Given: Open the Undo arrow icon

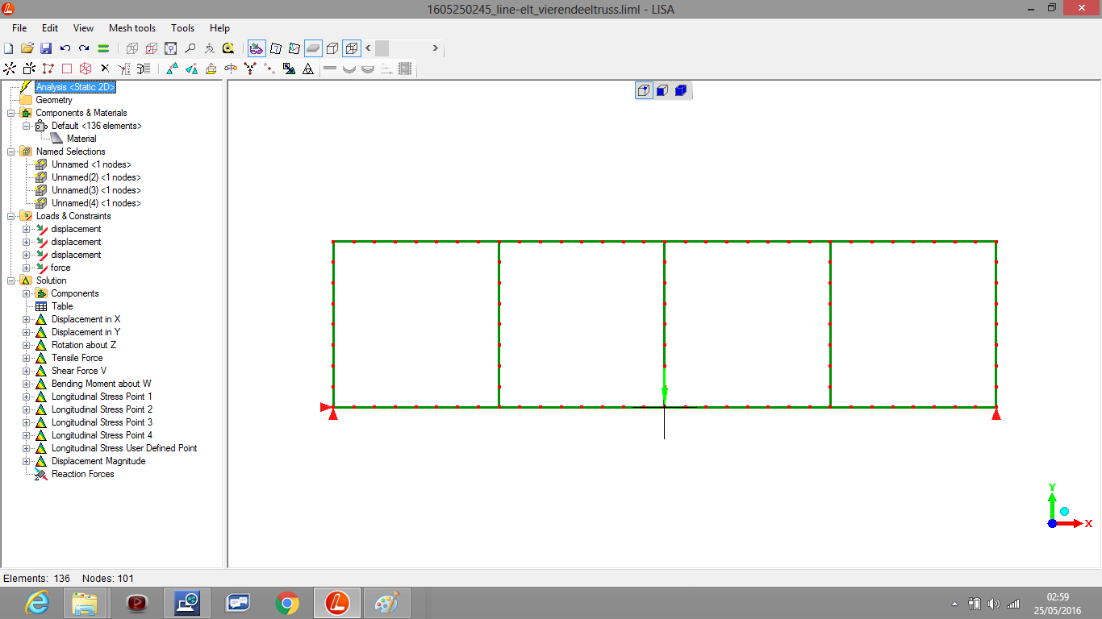Looking at the screenshot, I should pyautogui.click(x=65, y=48).
